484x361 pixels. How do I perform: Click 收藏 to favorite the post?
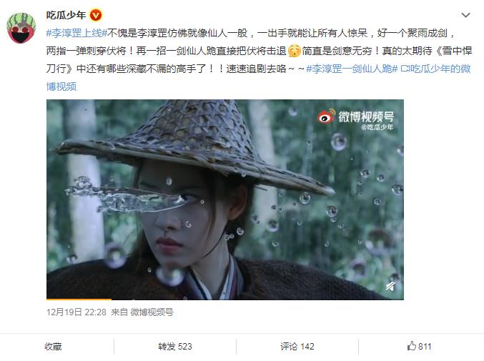tap(53, 346)
